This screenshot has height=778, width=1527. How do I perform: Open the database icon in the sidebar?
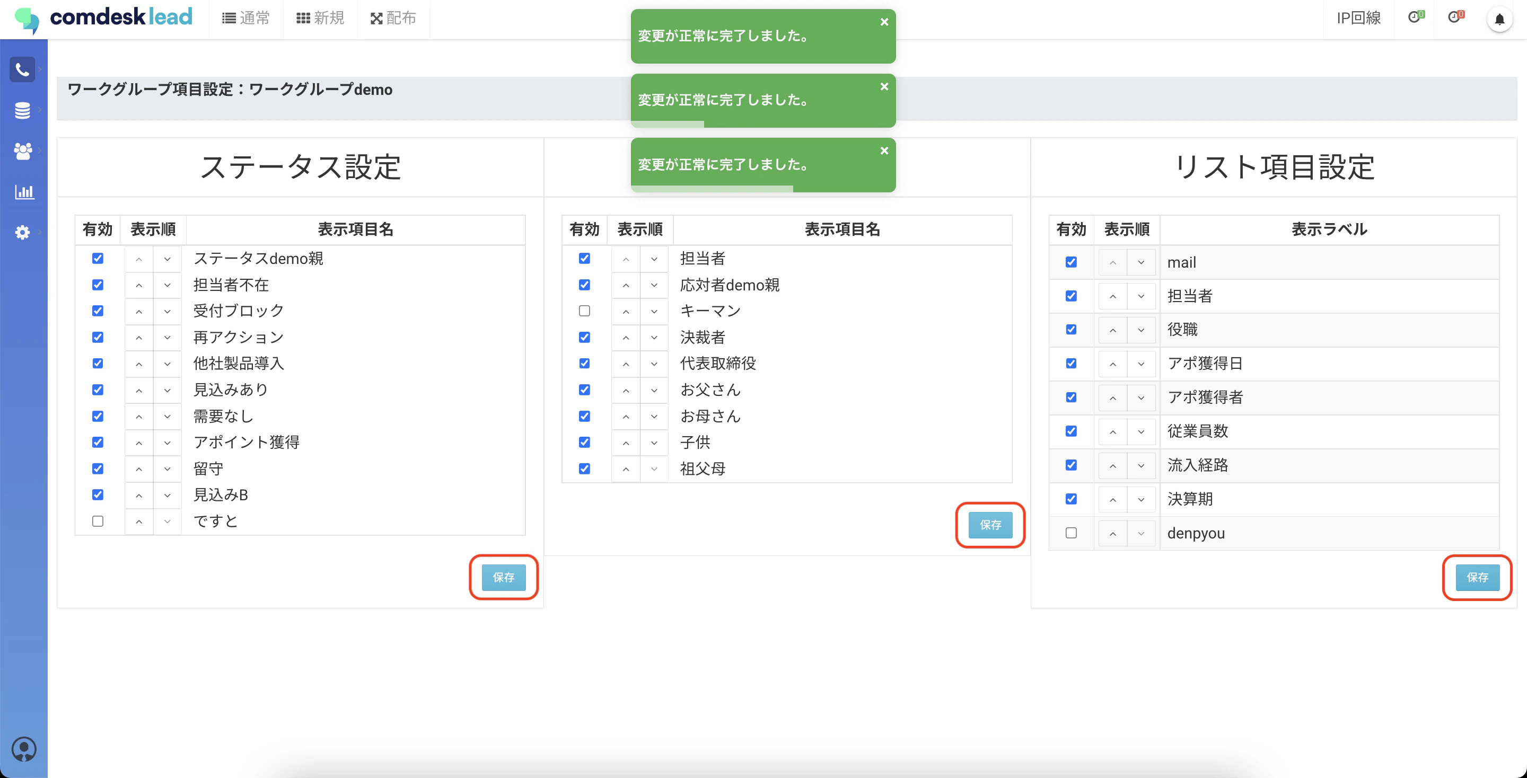[22, 110]
